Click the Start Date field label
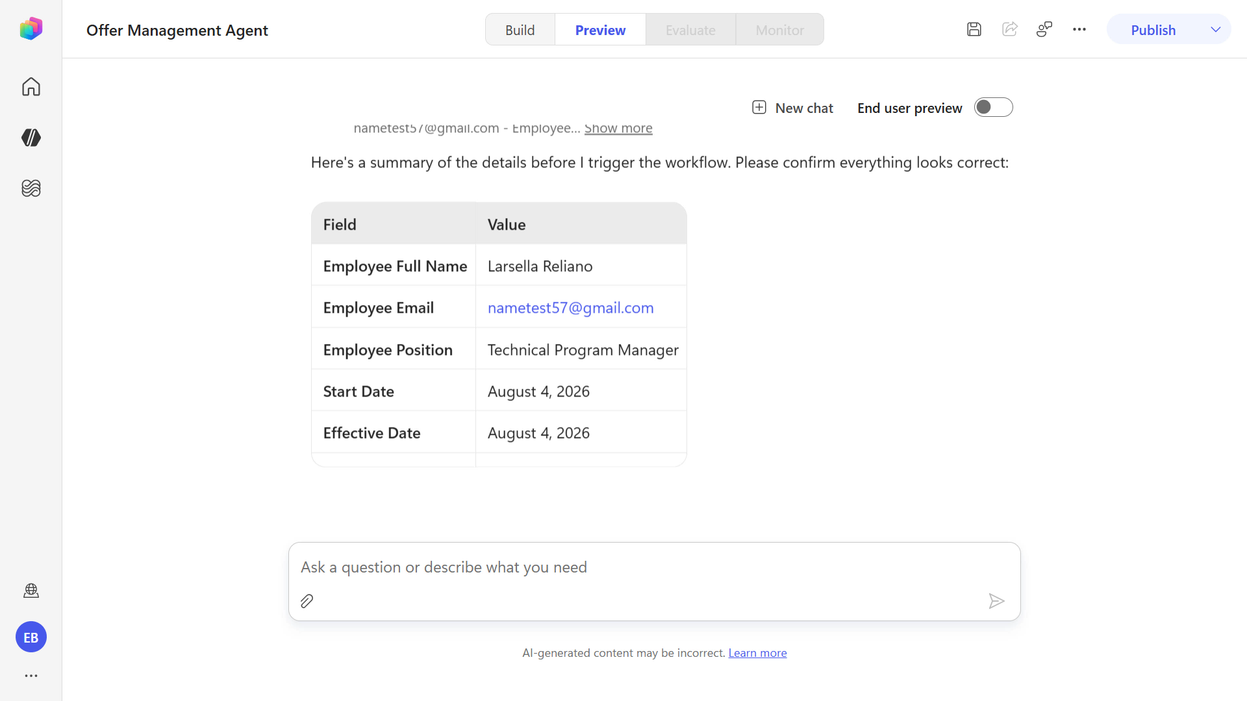 point(359,391)
